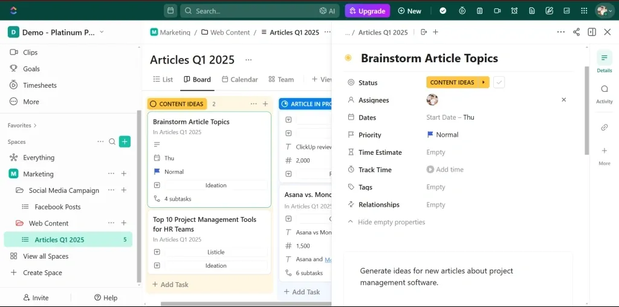The image size is (619, 307).
Task: Mark task complete with status checkmark
Action: click(x=499, y=83)
